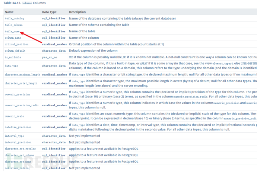Image resolution: width=257 pixels, height=171 pixels.
Task: Click sql_identifier in the table_catalog row
Action: tap(54, 18)
